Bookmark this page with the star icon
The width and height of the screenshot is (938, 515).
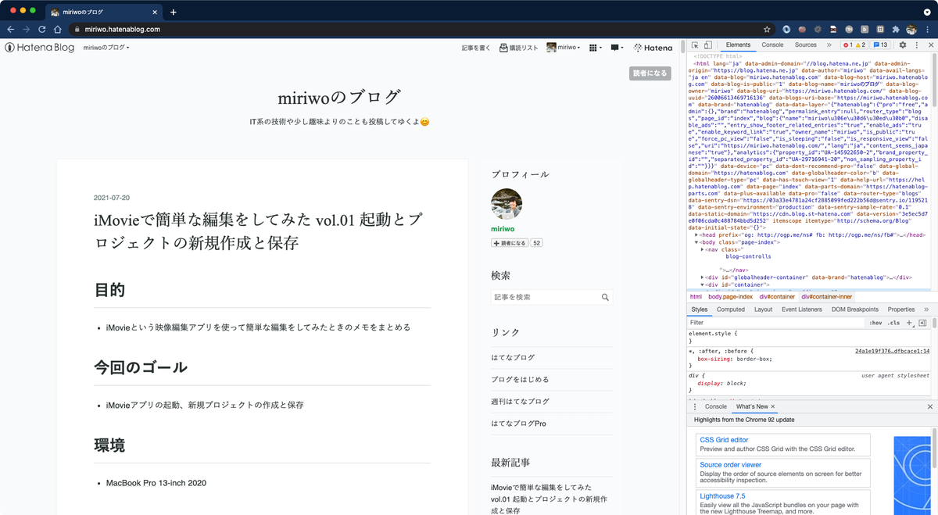(768, 29)
